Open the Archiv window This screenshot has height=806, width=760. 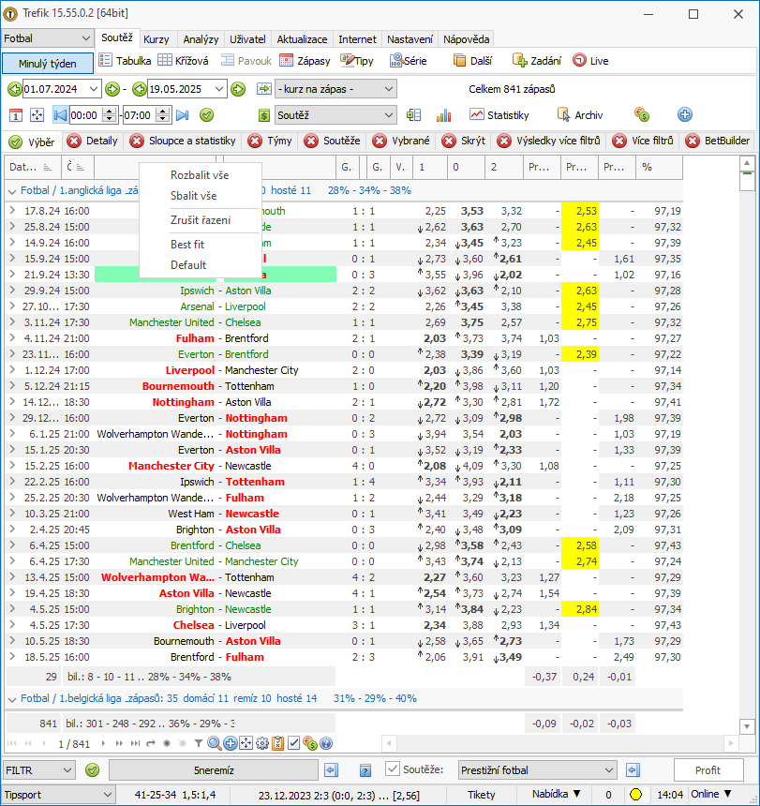click(x=580, y=115)
